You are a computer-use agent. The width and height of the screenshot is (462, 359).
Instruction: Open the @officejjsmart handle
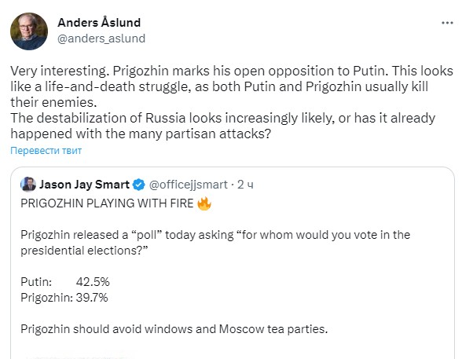click(189, 185)
